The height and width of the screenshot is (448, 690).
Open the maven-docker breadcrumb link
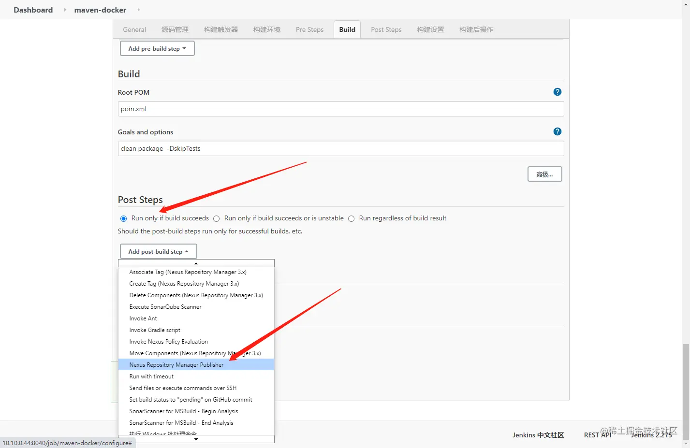coord(100,10)
